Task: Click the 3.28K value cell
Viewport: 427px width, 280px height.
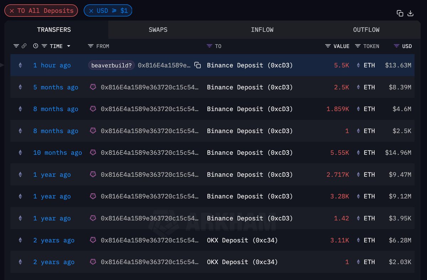Action: click(340, 196)
